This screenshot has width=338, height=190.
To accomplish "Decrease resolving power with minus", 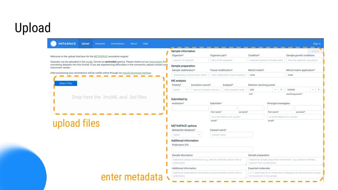I will (313, 90).
